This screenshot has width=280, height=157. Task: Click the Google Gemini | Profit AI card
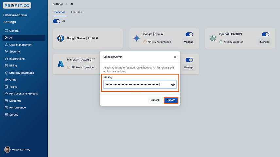(x=88, y=38)
